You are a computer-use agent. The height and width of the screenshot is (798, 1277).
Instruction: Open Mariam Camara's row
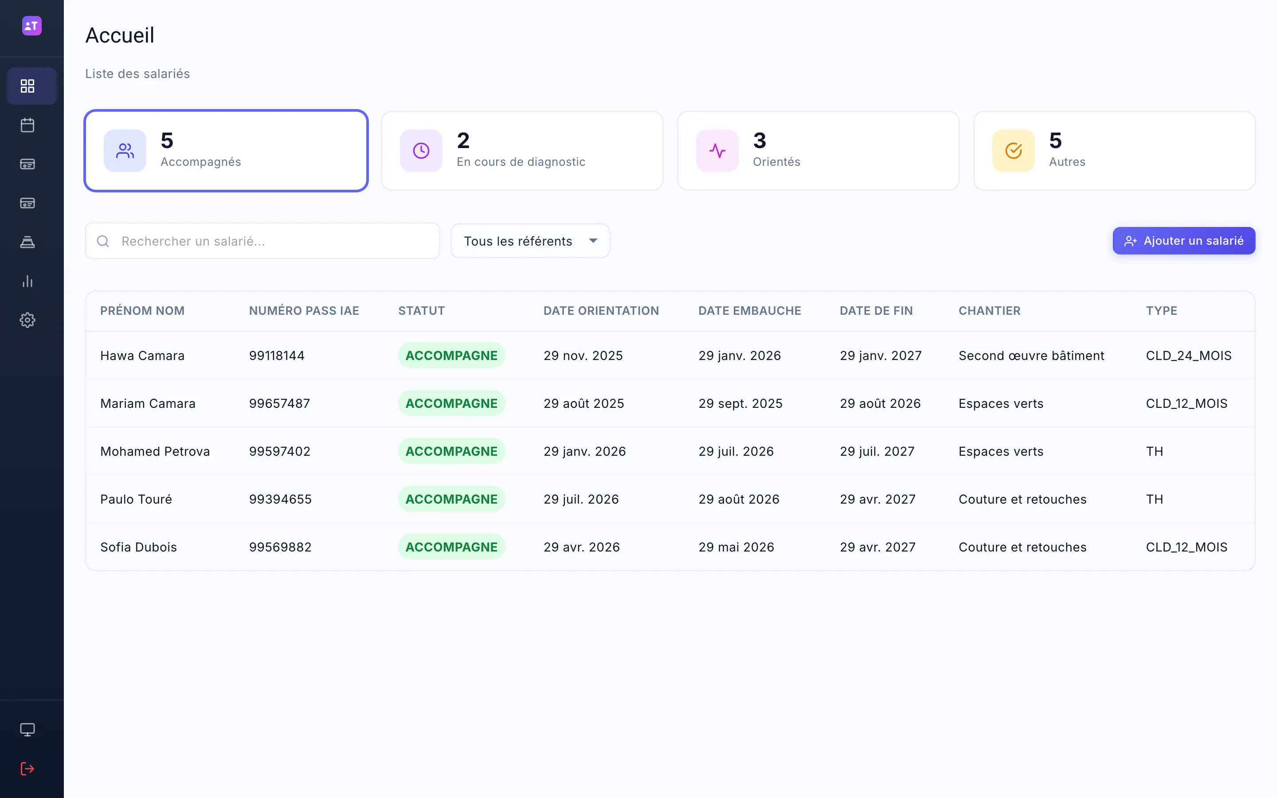pos(670,403)
